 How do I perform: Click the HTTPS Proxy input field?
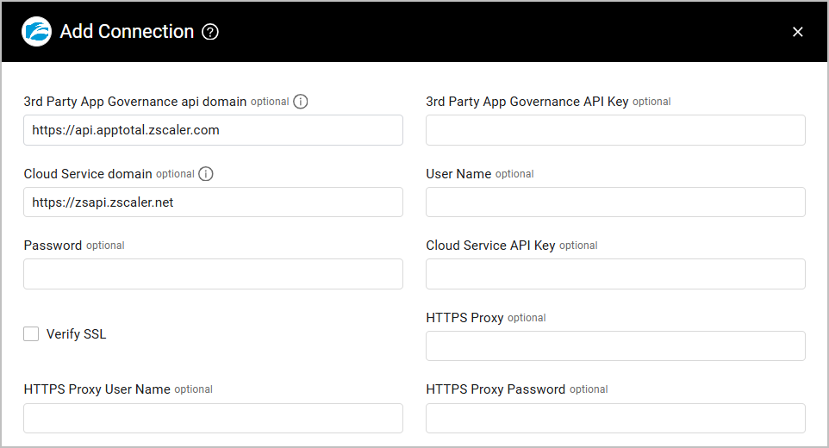coord(615,346)
